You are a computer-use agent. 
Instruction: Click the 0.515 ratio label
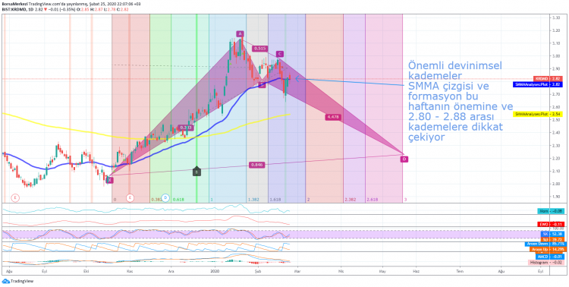[260, 49]
